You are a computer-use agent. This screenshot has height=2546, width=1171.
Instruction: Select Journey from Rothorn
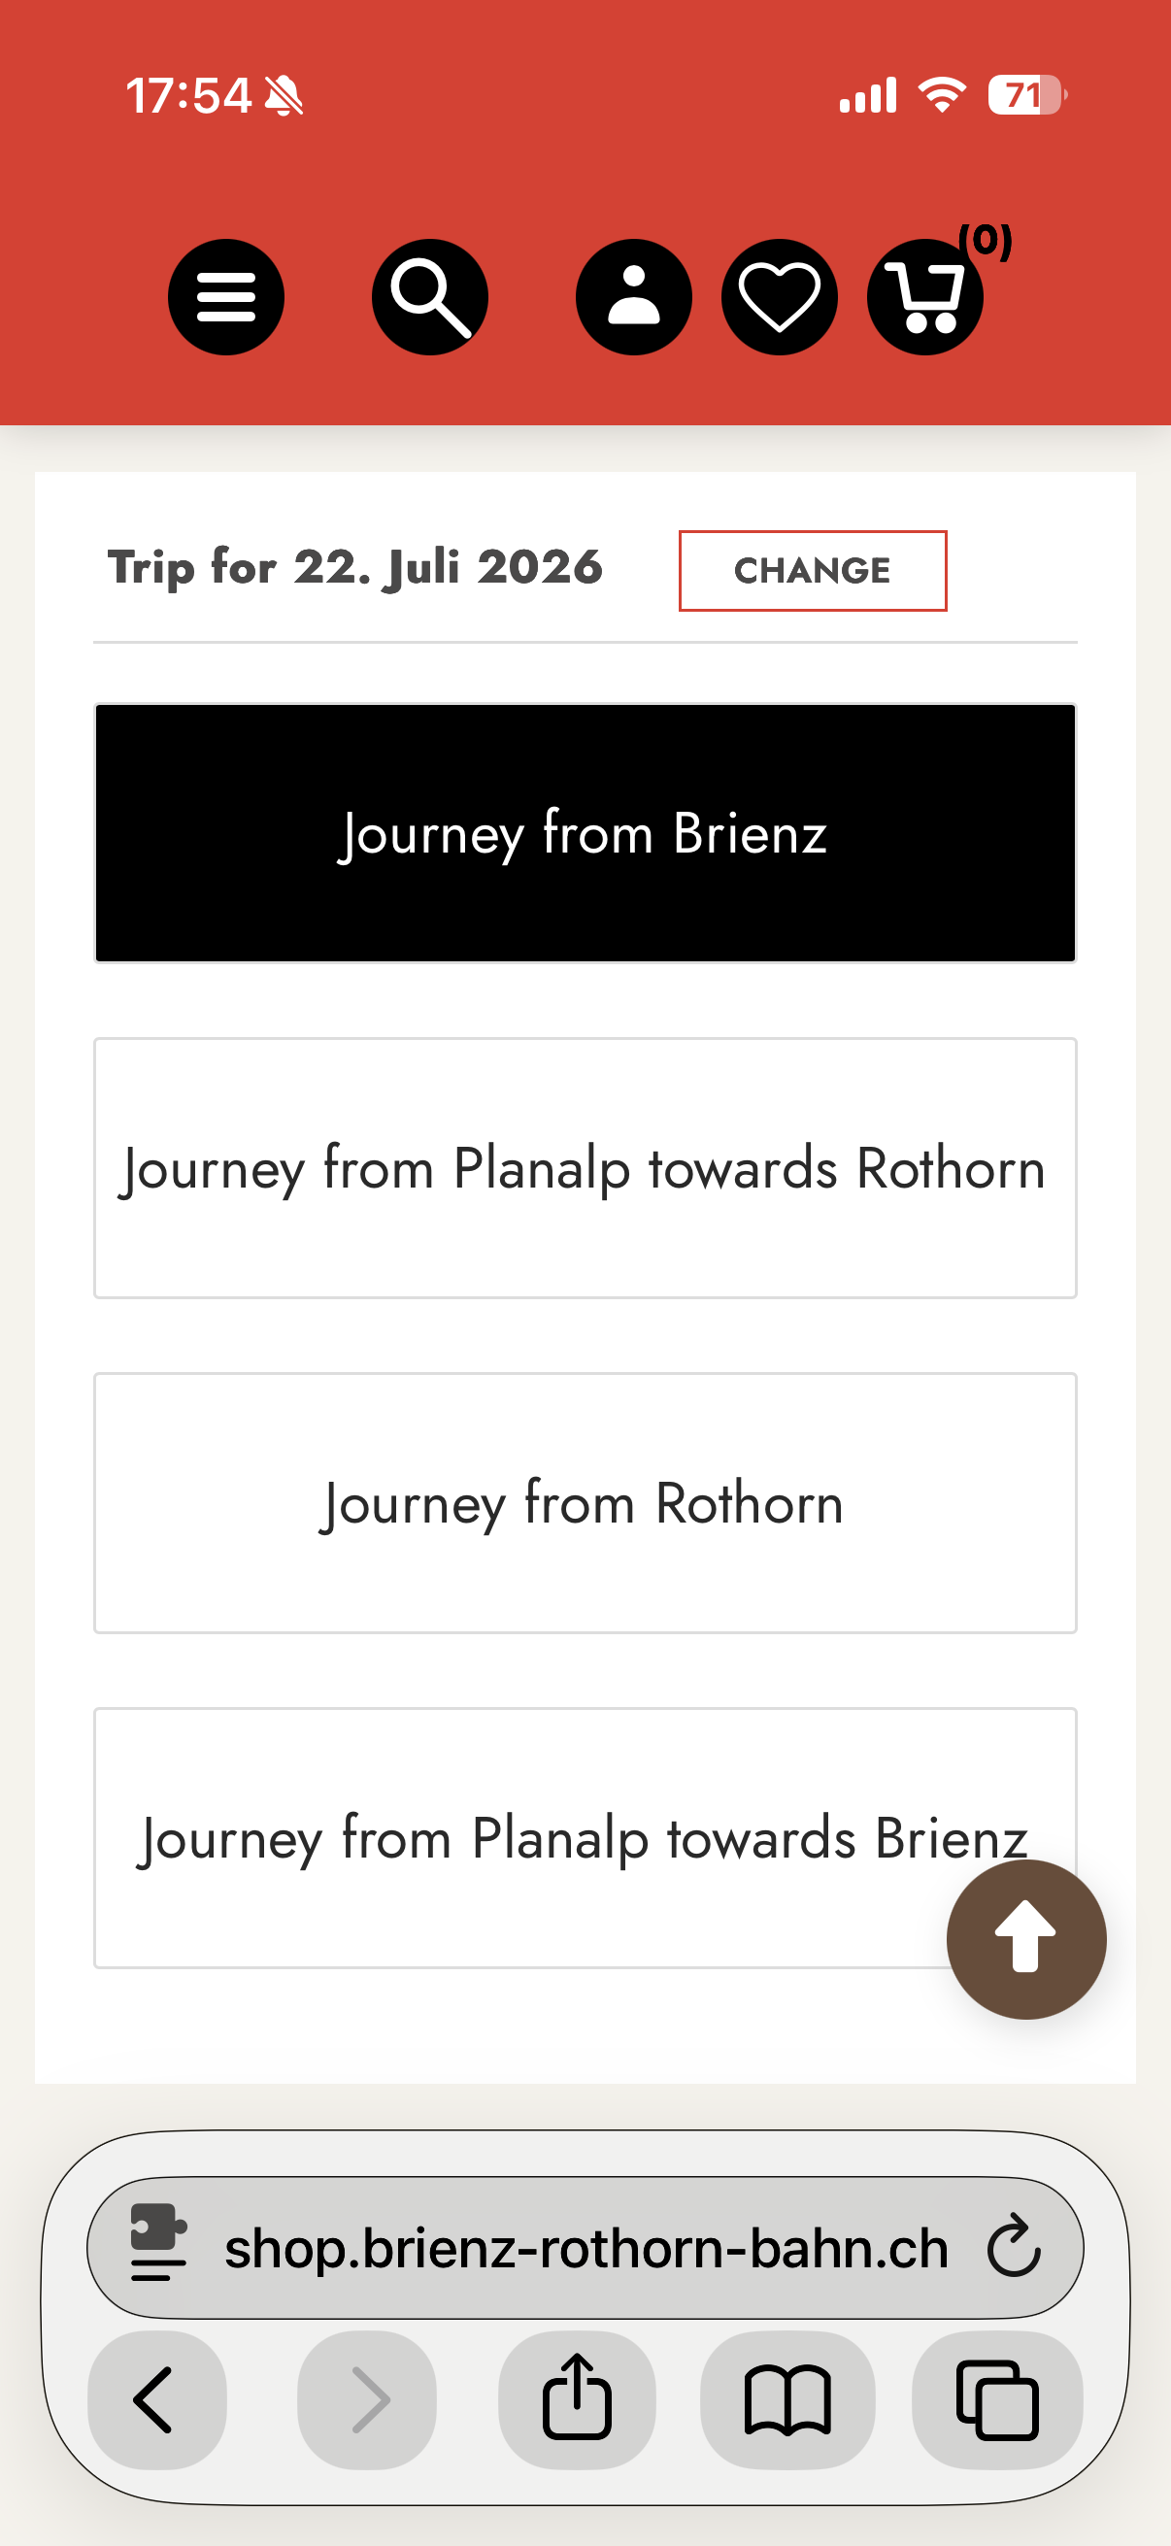[585, 1503]
